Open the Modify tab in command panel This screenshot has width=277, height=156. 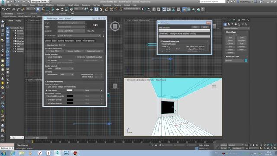point(230,20)
